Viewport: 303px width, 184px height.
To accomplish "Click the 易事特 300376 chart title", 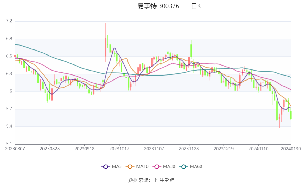I will click(158, 6).
